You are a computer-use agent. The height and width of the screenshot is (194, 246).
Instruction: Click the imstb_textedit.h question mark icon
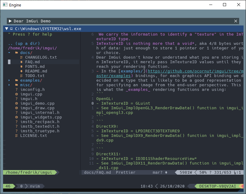(17, 126)
